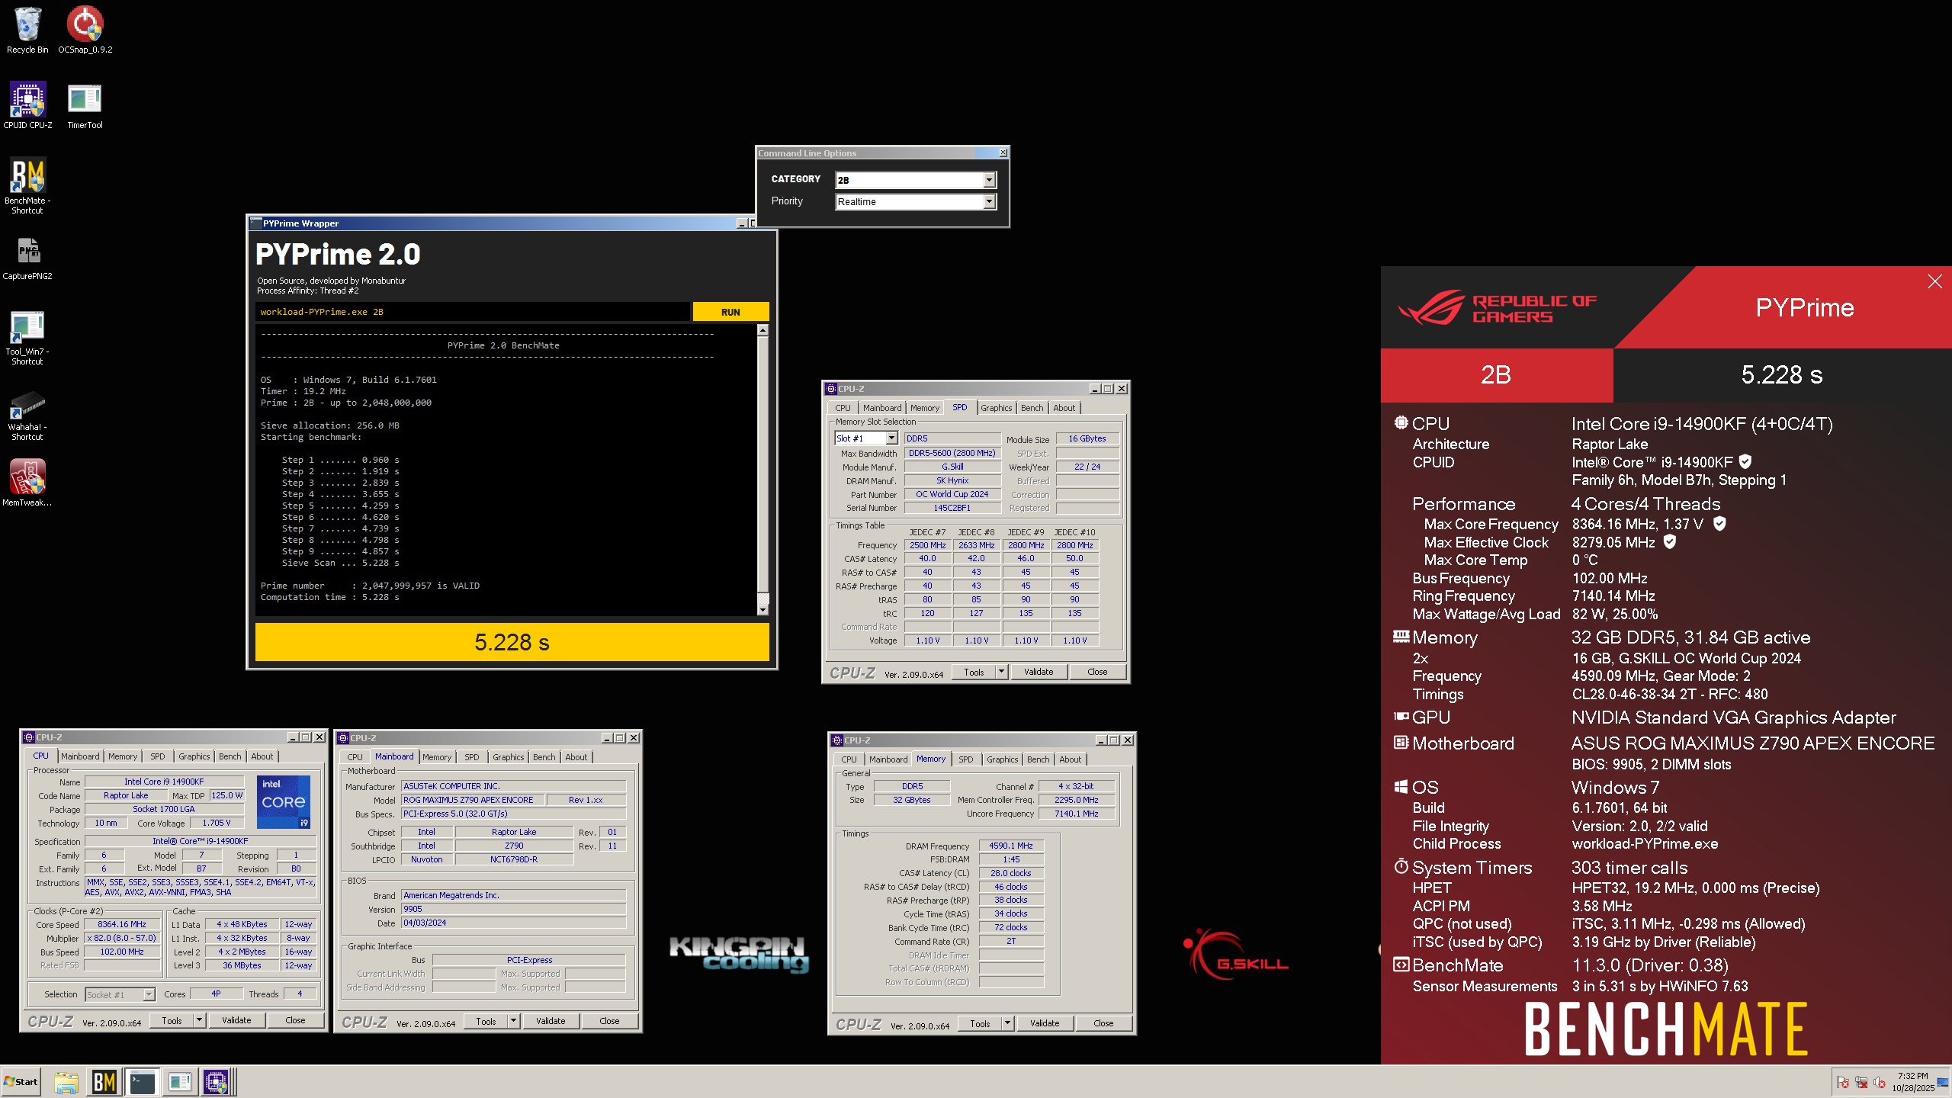The image size is (1952, 1098).
Task: Select the CPU-Z taskbar icon
Action: click(x=217, y=1082)
